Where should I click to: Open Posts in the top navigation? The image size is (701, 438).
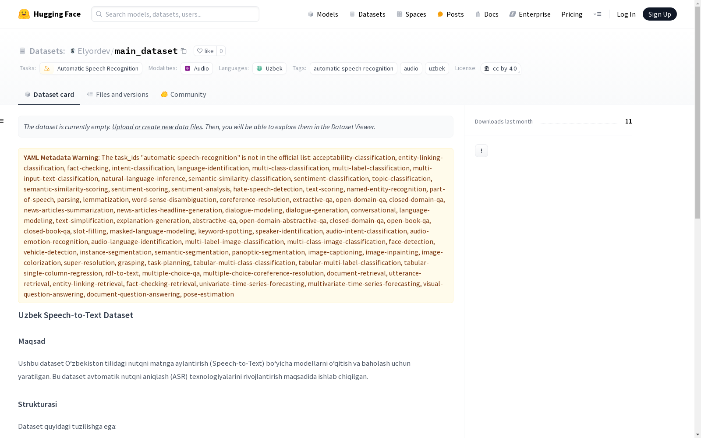451,14
